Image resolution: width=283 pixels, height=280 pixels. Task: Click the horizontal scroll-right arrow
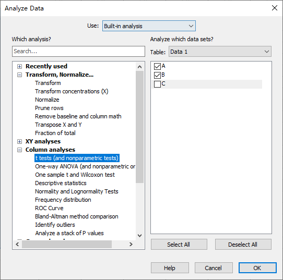click(x=131, y=245)
